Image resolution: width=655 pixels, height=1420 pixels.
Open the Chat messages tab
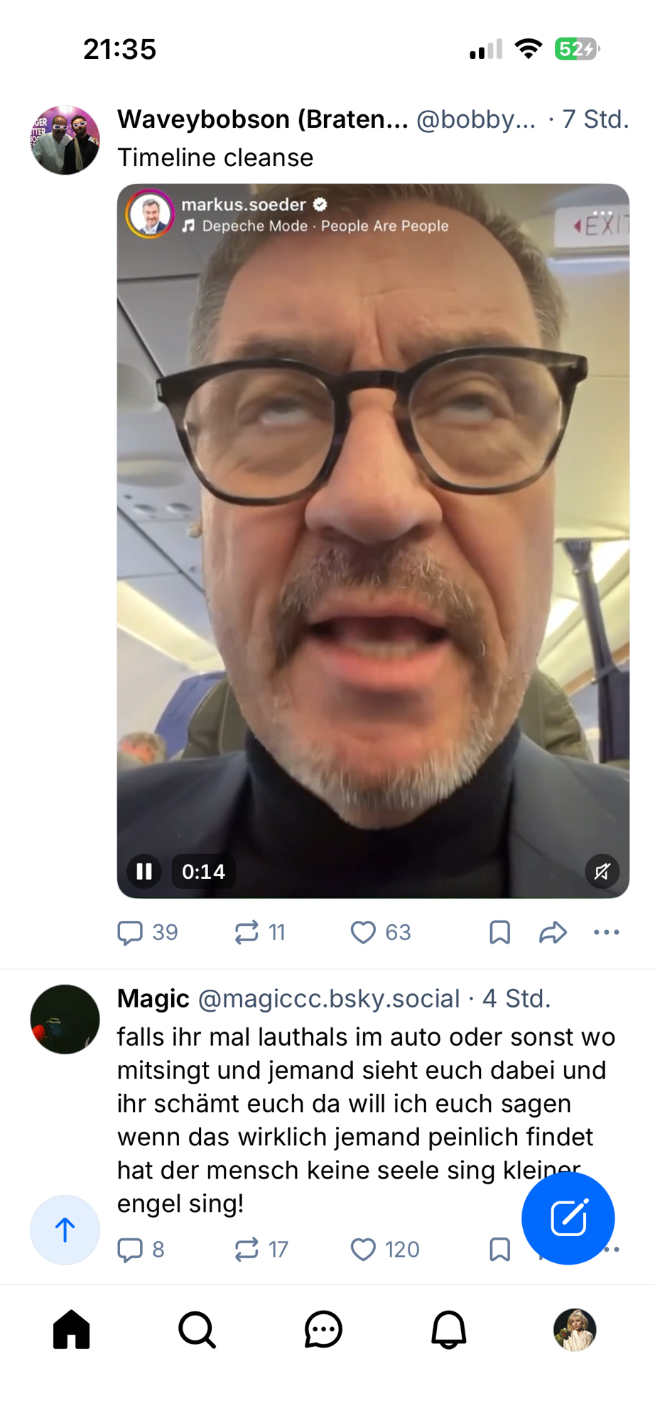tap(323, 1329)
